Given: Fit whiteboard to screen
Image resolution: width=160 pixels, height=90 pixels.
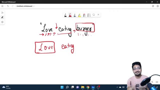Looking at the screenshot, I should [157, 82].
